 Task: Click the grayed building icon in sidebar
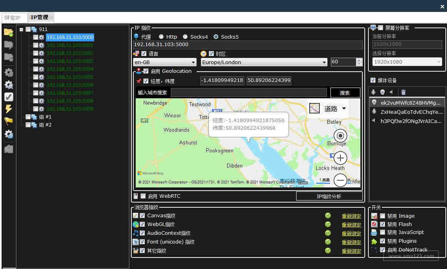click(8, 149)
